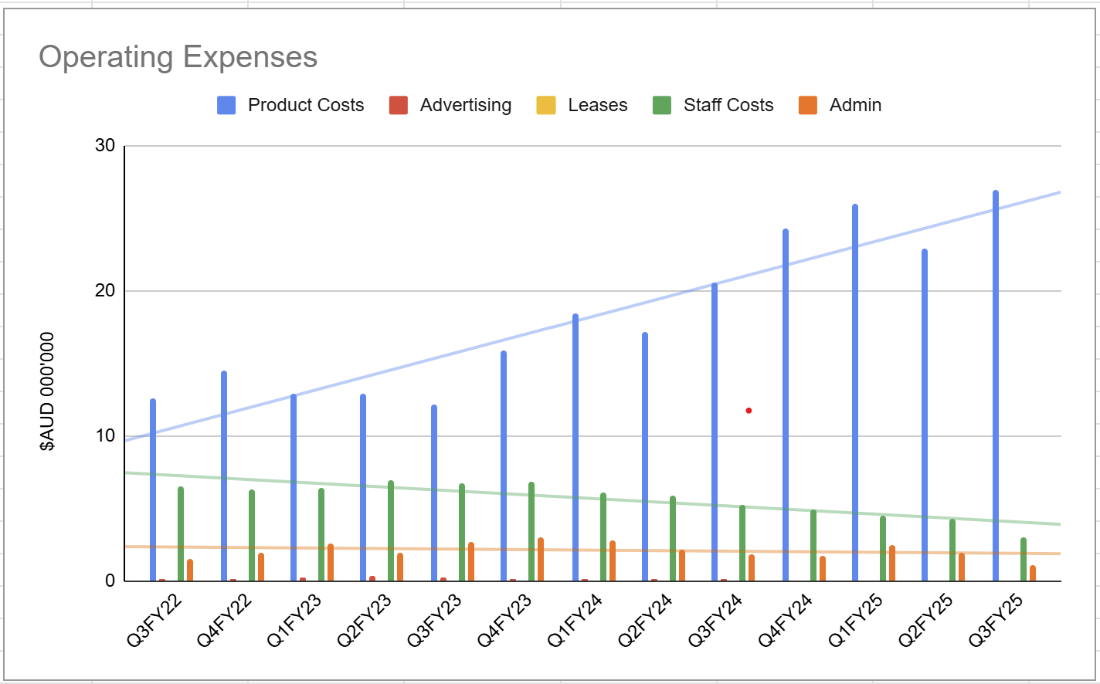The height and width of the screenshot is (684, 1100).
Task: Select the Q4FY23 orange Admin bar
Action: tap(541, 560)
